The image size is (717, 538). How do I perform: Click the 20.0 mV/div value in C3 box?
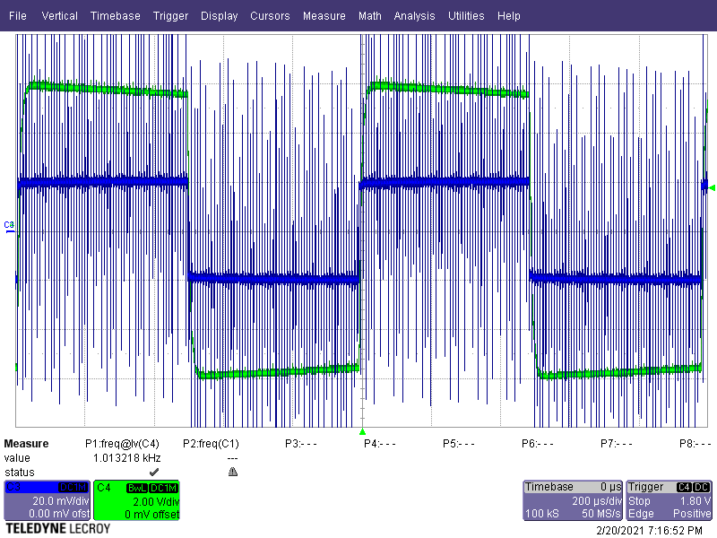coord(60,501)
